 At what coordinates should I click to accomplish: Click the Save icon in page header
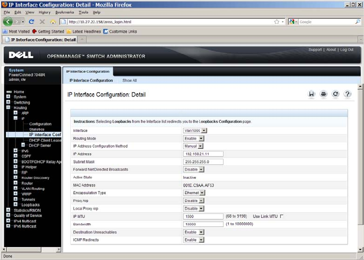coord(312,94)
